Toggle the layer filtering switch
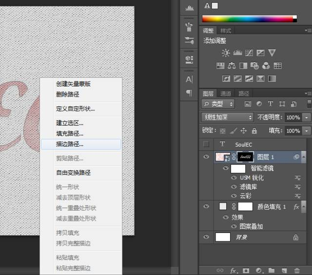Viewport: 312px width, 275px height. click(309, 104)
